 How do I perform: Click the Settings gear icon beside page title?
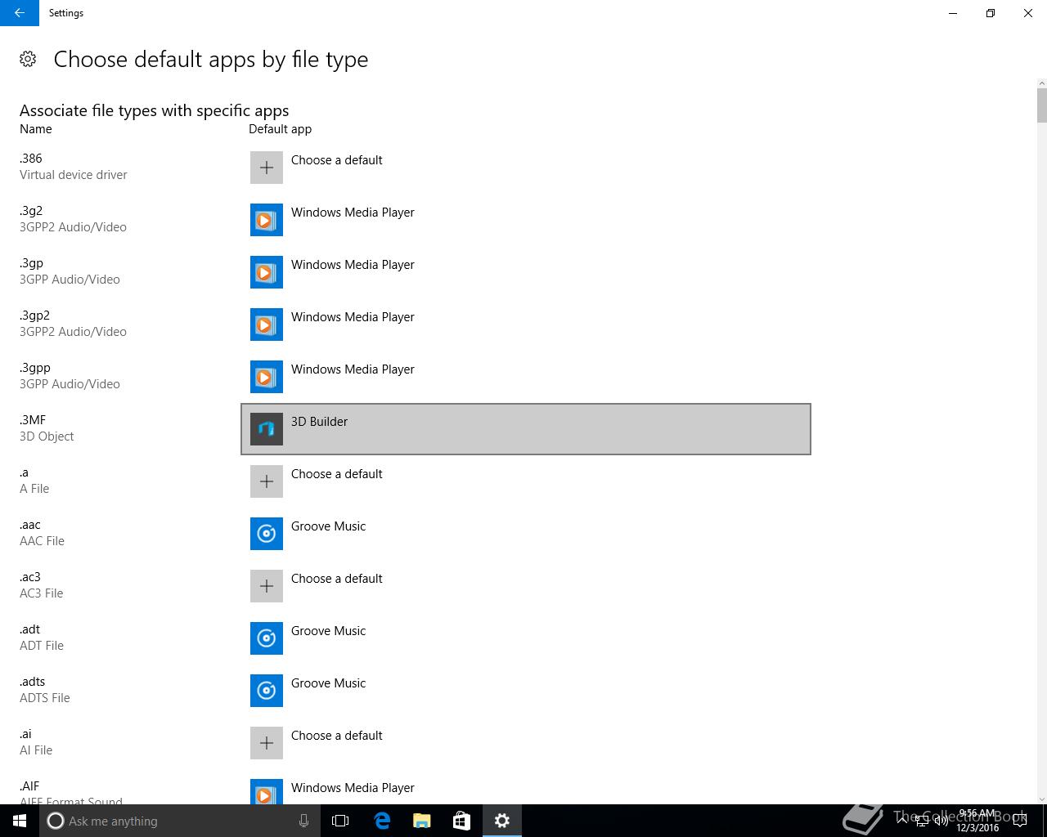pos(28,59)
